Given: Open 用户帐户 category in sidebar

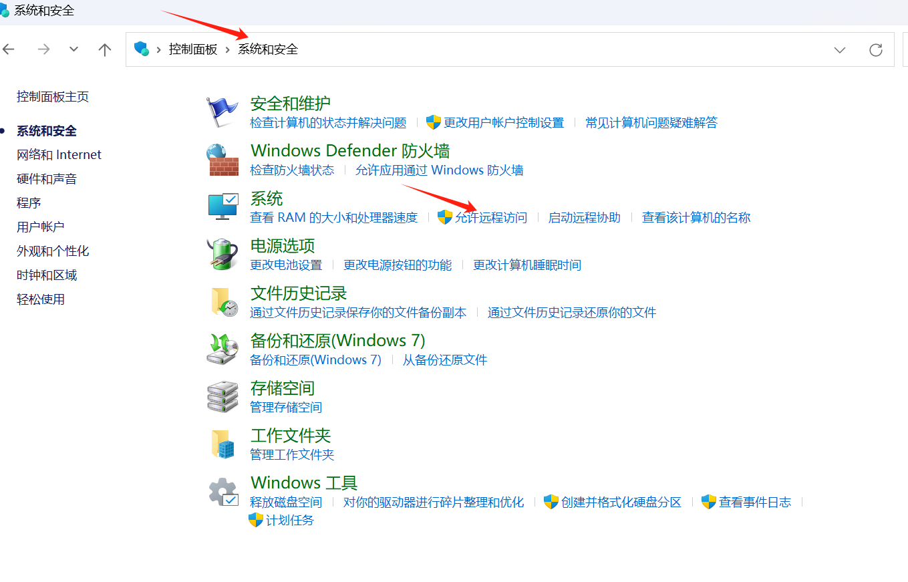Looking at the screenshot, I should (x=41, y=227).
